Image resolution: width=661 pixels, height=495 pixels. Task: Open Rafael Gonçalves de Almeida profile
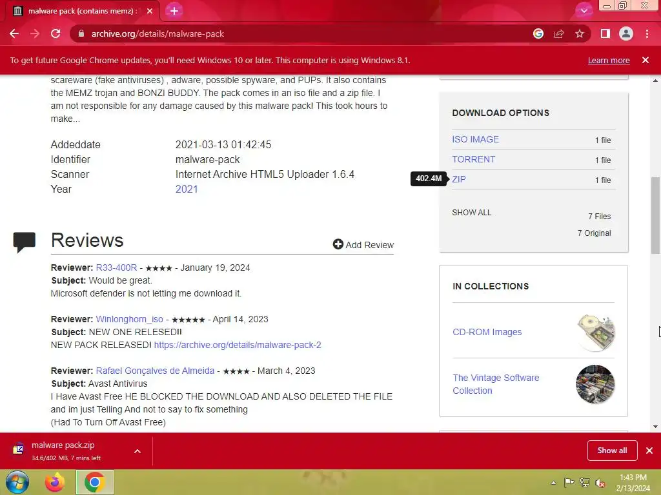click(x=155, y=371)
